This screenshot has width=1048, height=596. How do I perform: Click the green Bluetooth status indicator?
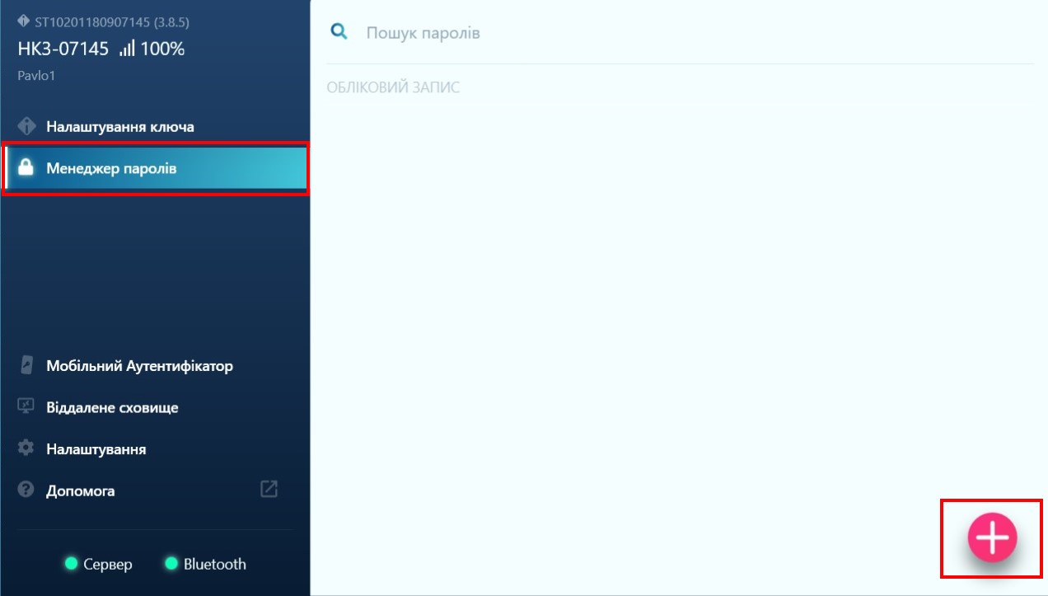171,564
